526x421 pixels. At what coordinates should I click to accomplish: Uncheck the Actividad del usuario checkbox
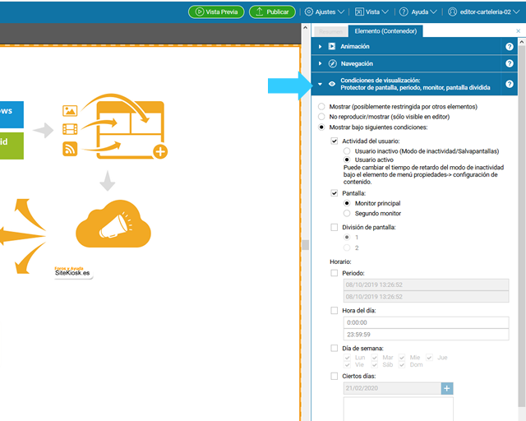[x=334, y=141]
